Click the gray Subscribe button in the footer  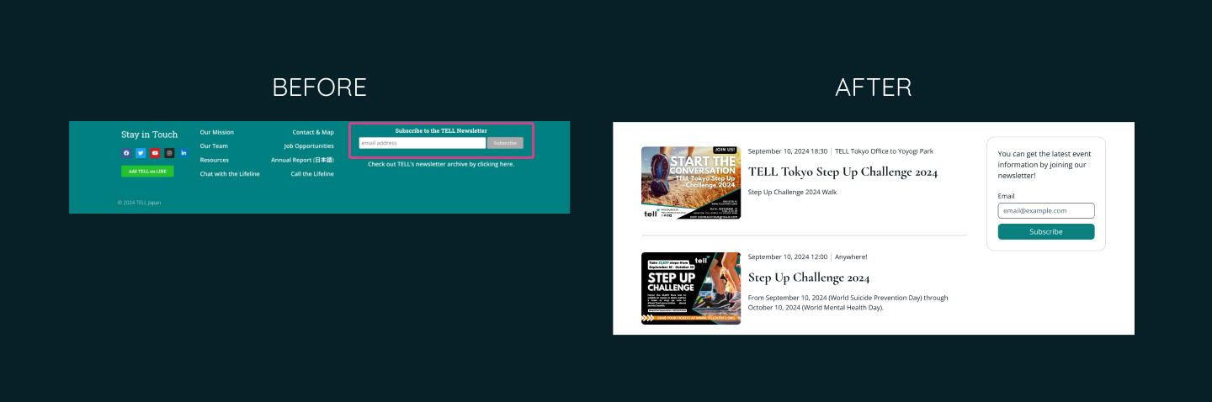tap(505, 143)
